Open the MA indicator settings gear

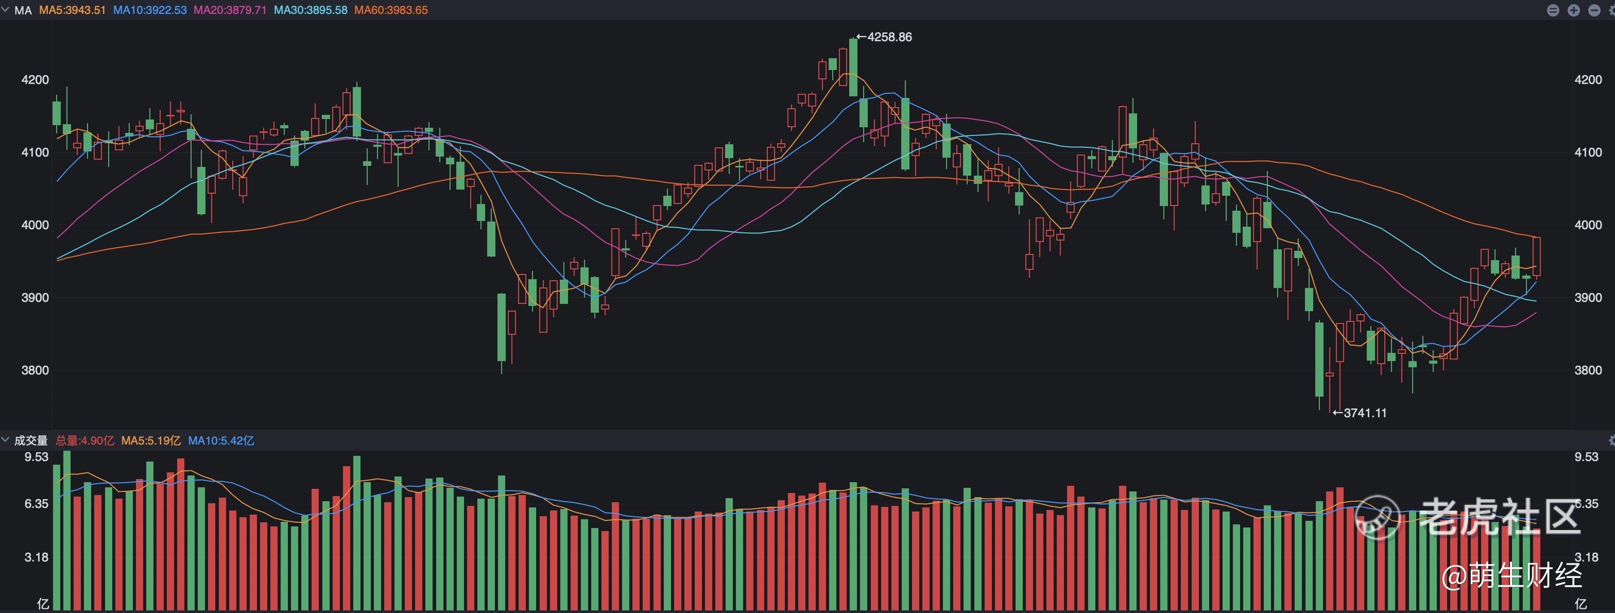coord(1612,10)
